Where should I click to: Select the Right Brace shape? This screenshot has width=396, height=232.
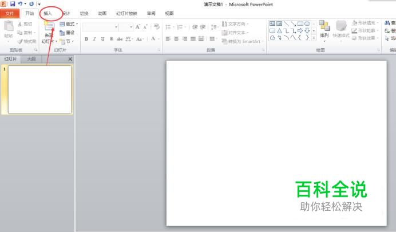point(307,38)
